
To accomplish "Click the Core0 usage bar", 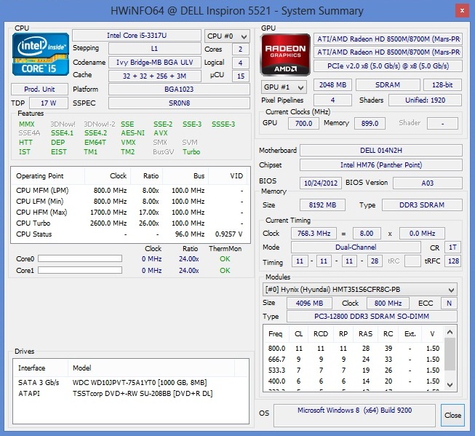I will (80, 258).
